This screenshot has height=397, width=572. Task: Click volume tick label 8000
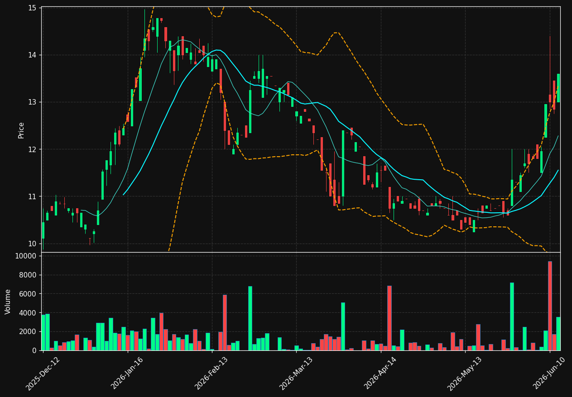28,275
